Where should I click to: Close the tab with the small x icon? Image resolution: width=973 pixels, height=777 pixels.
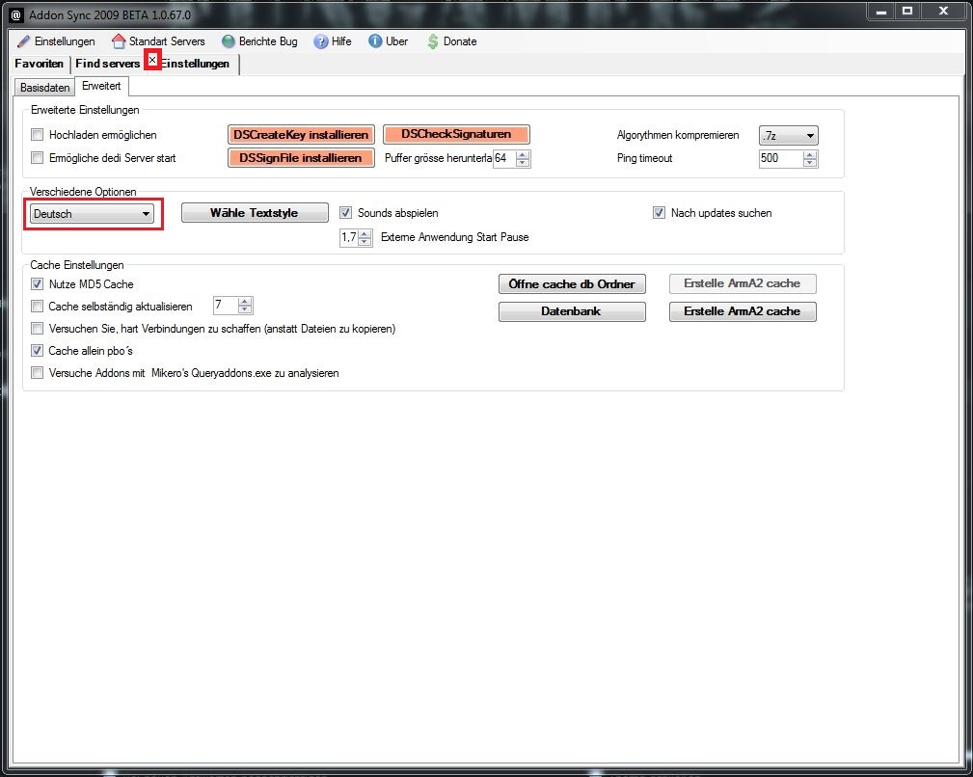152,61
